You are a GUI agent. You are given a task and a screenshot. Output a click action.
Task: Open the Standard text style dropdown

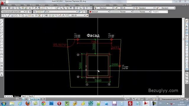[105, 8]
